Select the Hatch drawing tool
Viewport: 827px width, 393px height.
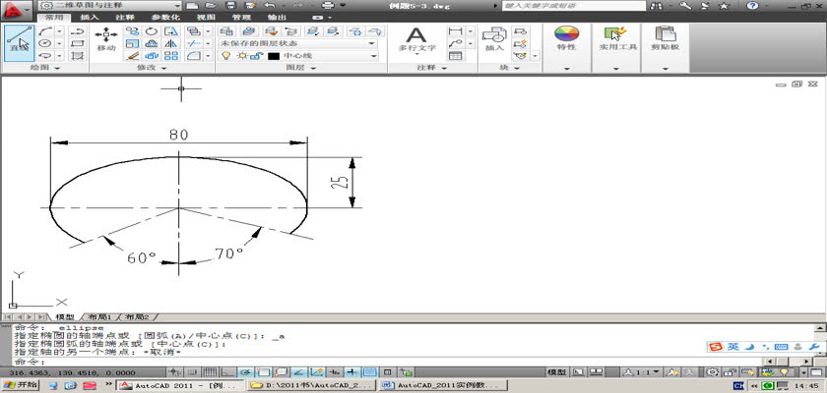click(x=78, y=55)
